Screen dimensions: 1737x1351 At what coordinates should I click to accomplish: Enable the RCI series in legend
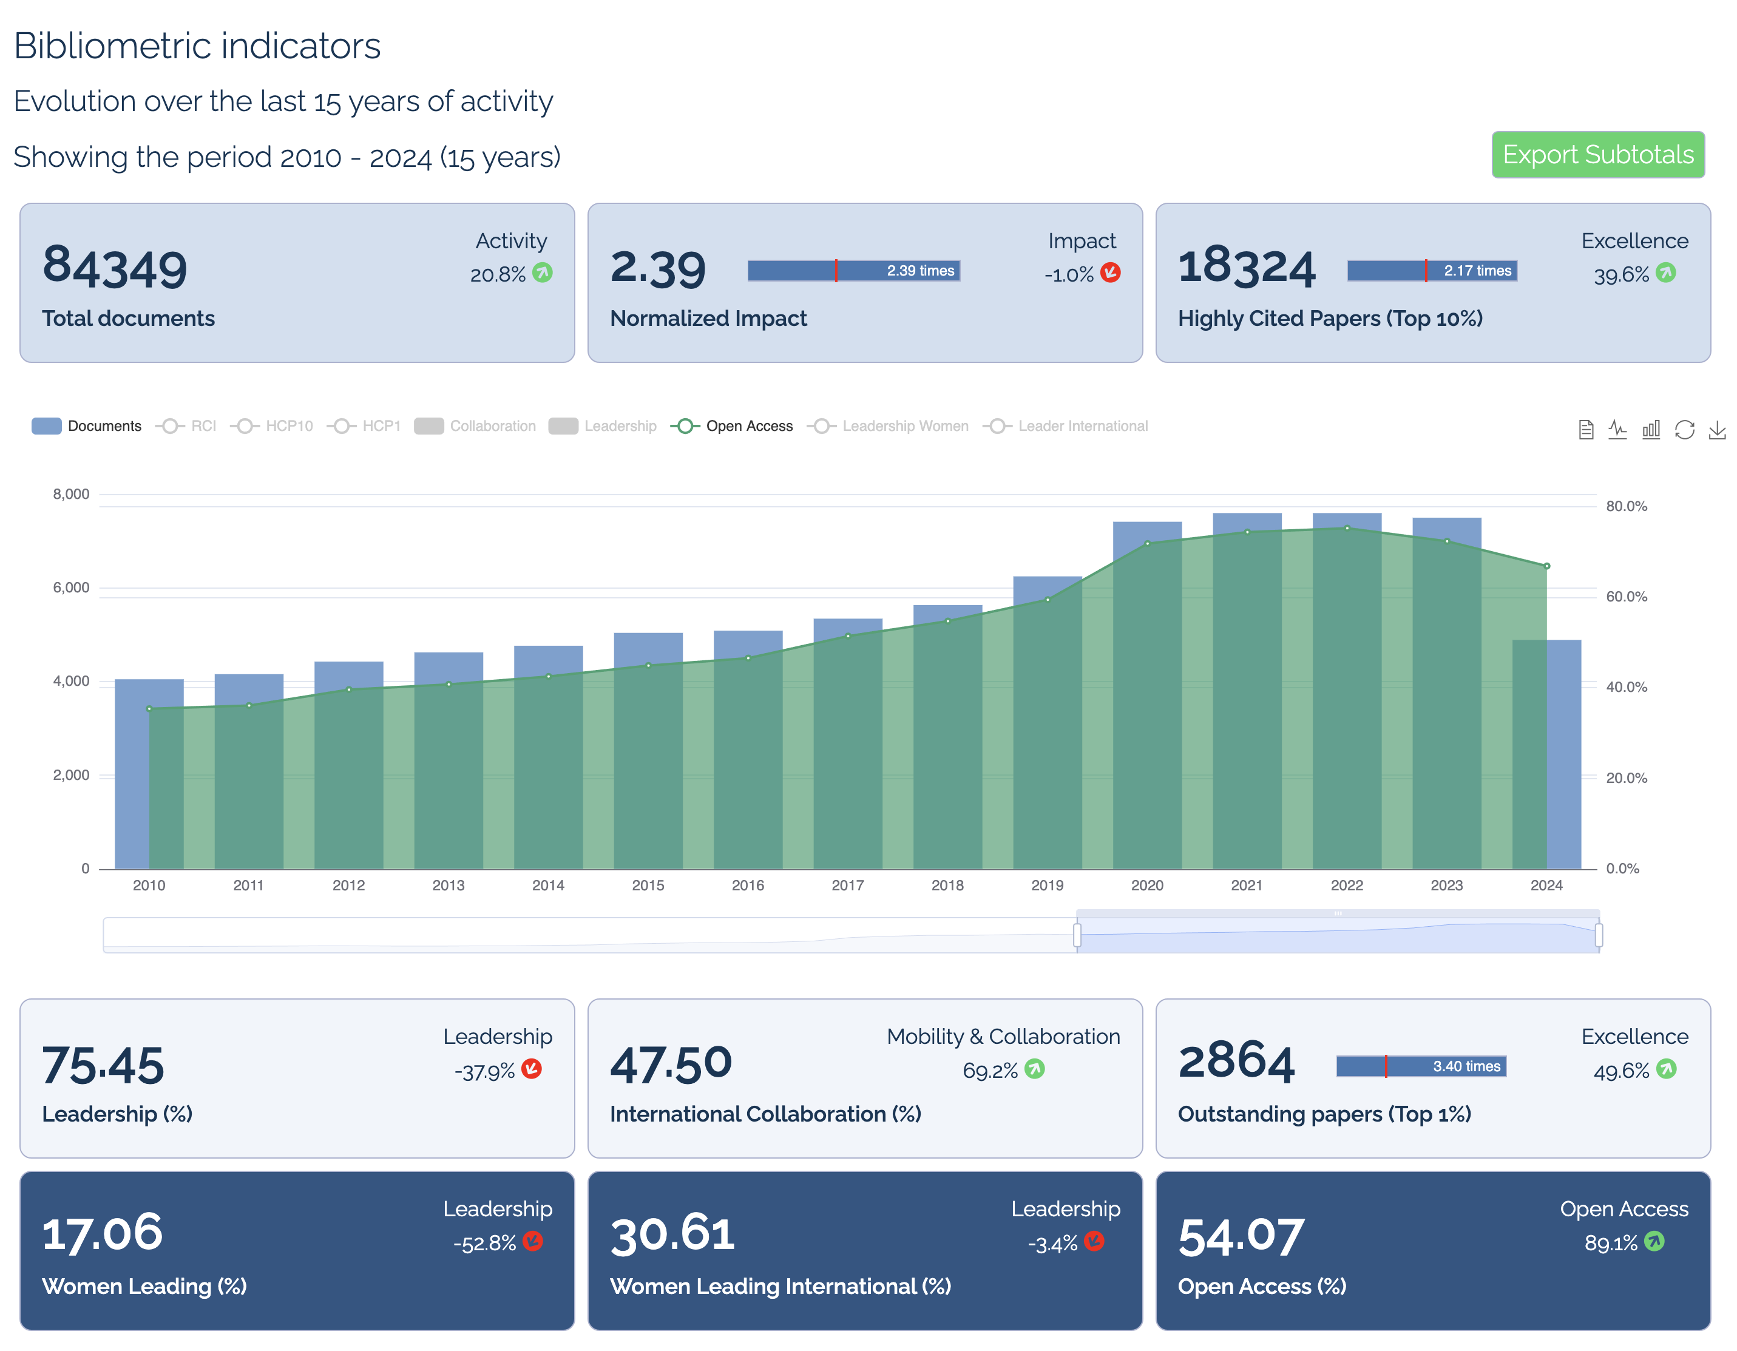tap(186, 426)
